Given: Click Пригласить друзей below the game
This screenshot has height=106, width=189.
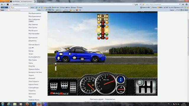Looking at the screenshot, I should (97, 99).
